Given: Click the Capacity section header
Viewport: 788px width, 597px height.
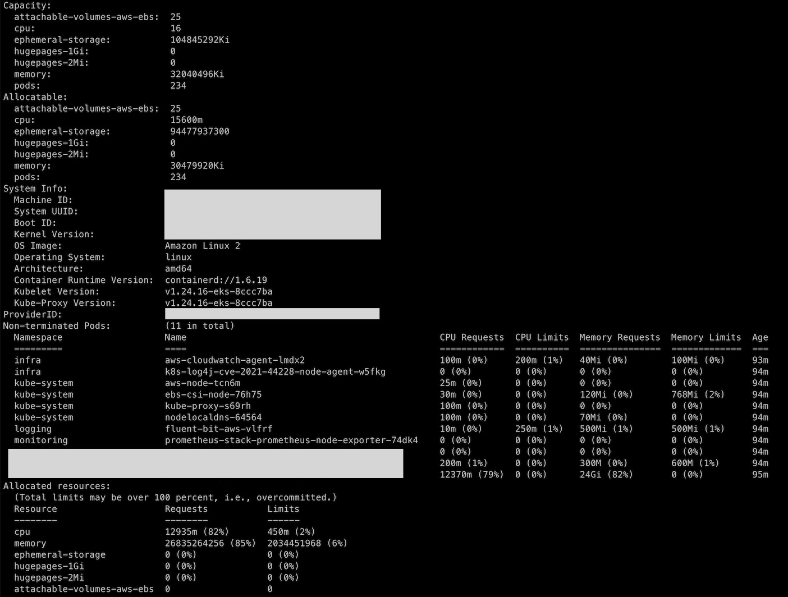Looking at the screenshot, I should coord(26,6).
